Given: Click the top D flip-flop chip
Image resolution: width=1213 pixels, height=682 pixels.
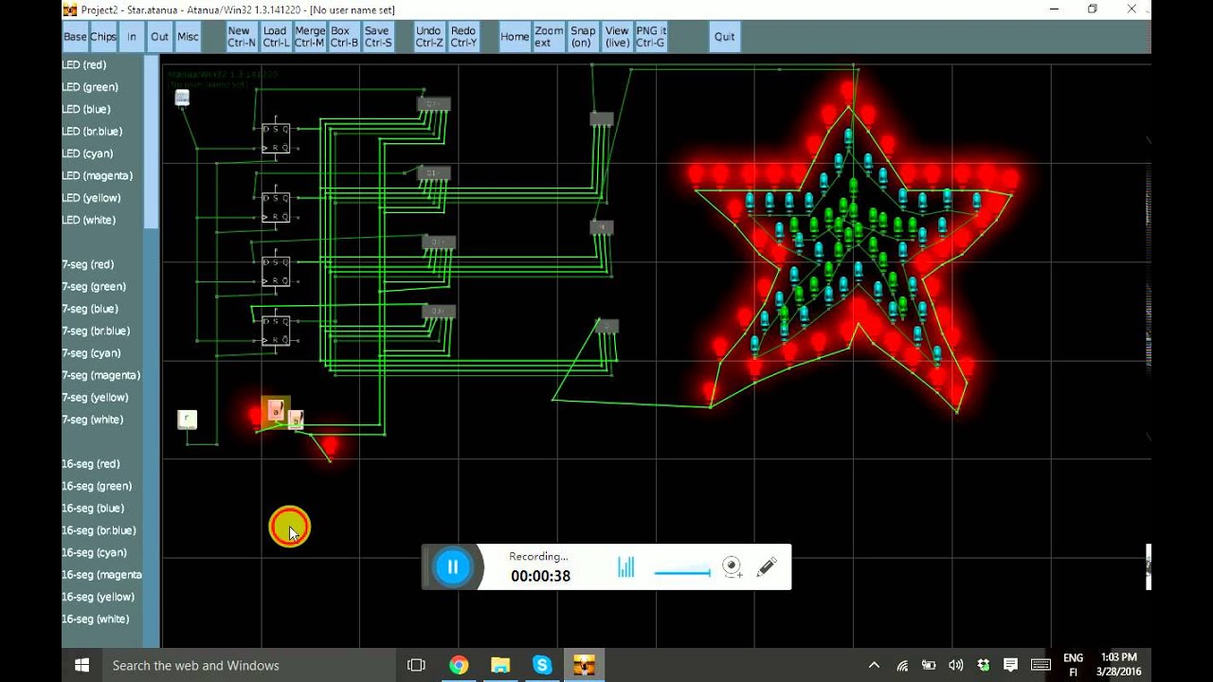Looking at the screenshot, I should coord(276,138).
